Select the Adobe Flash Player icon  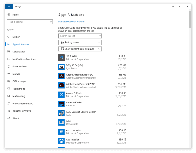tap(61, 85)
